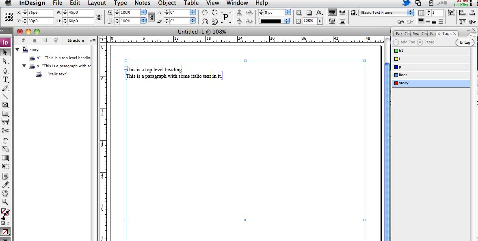Collapse the p element in Structure tree

[x=24, y=66]
